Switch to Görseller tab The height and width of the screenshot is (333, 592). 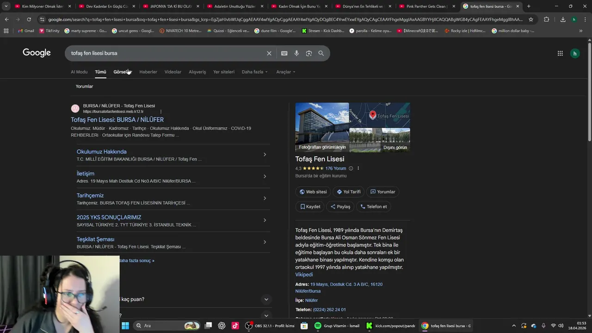point(123,72)
